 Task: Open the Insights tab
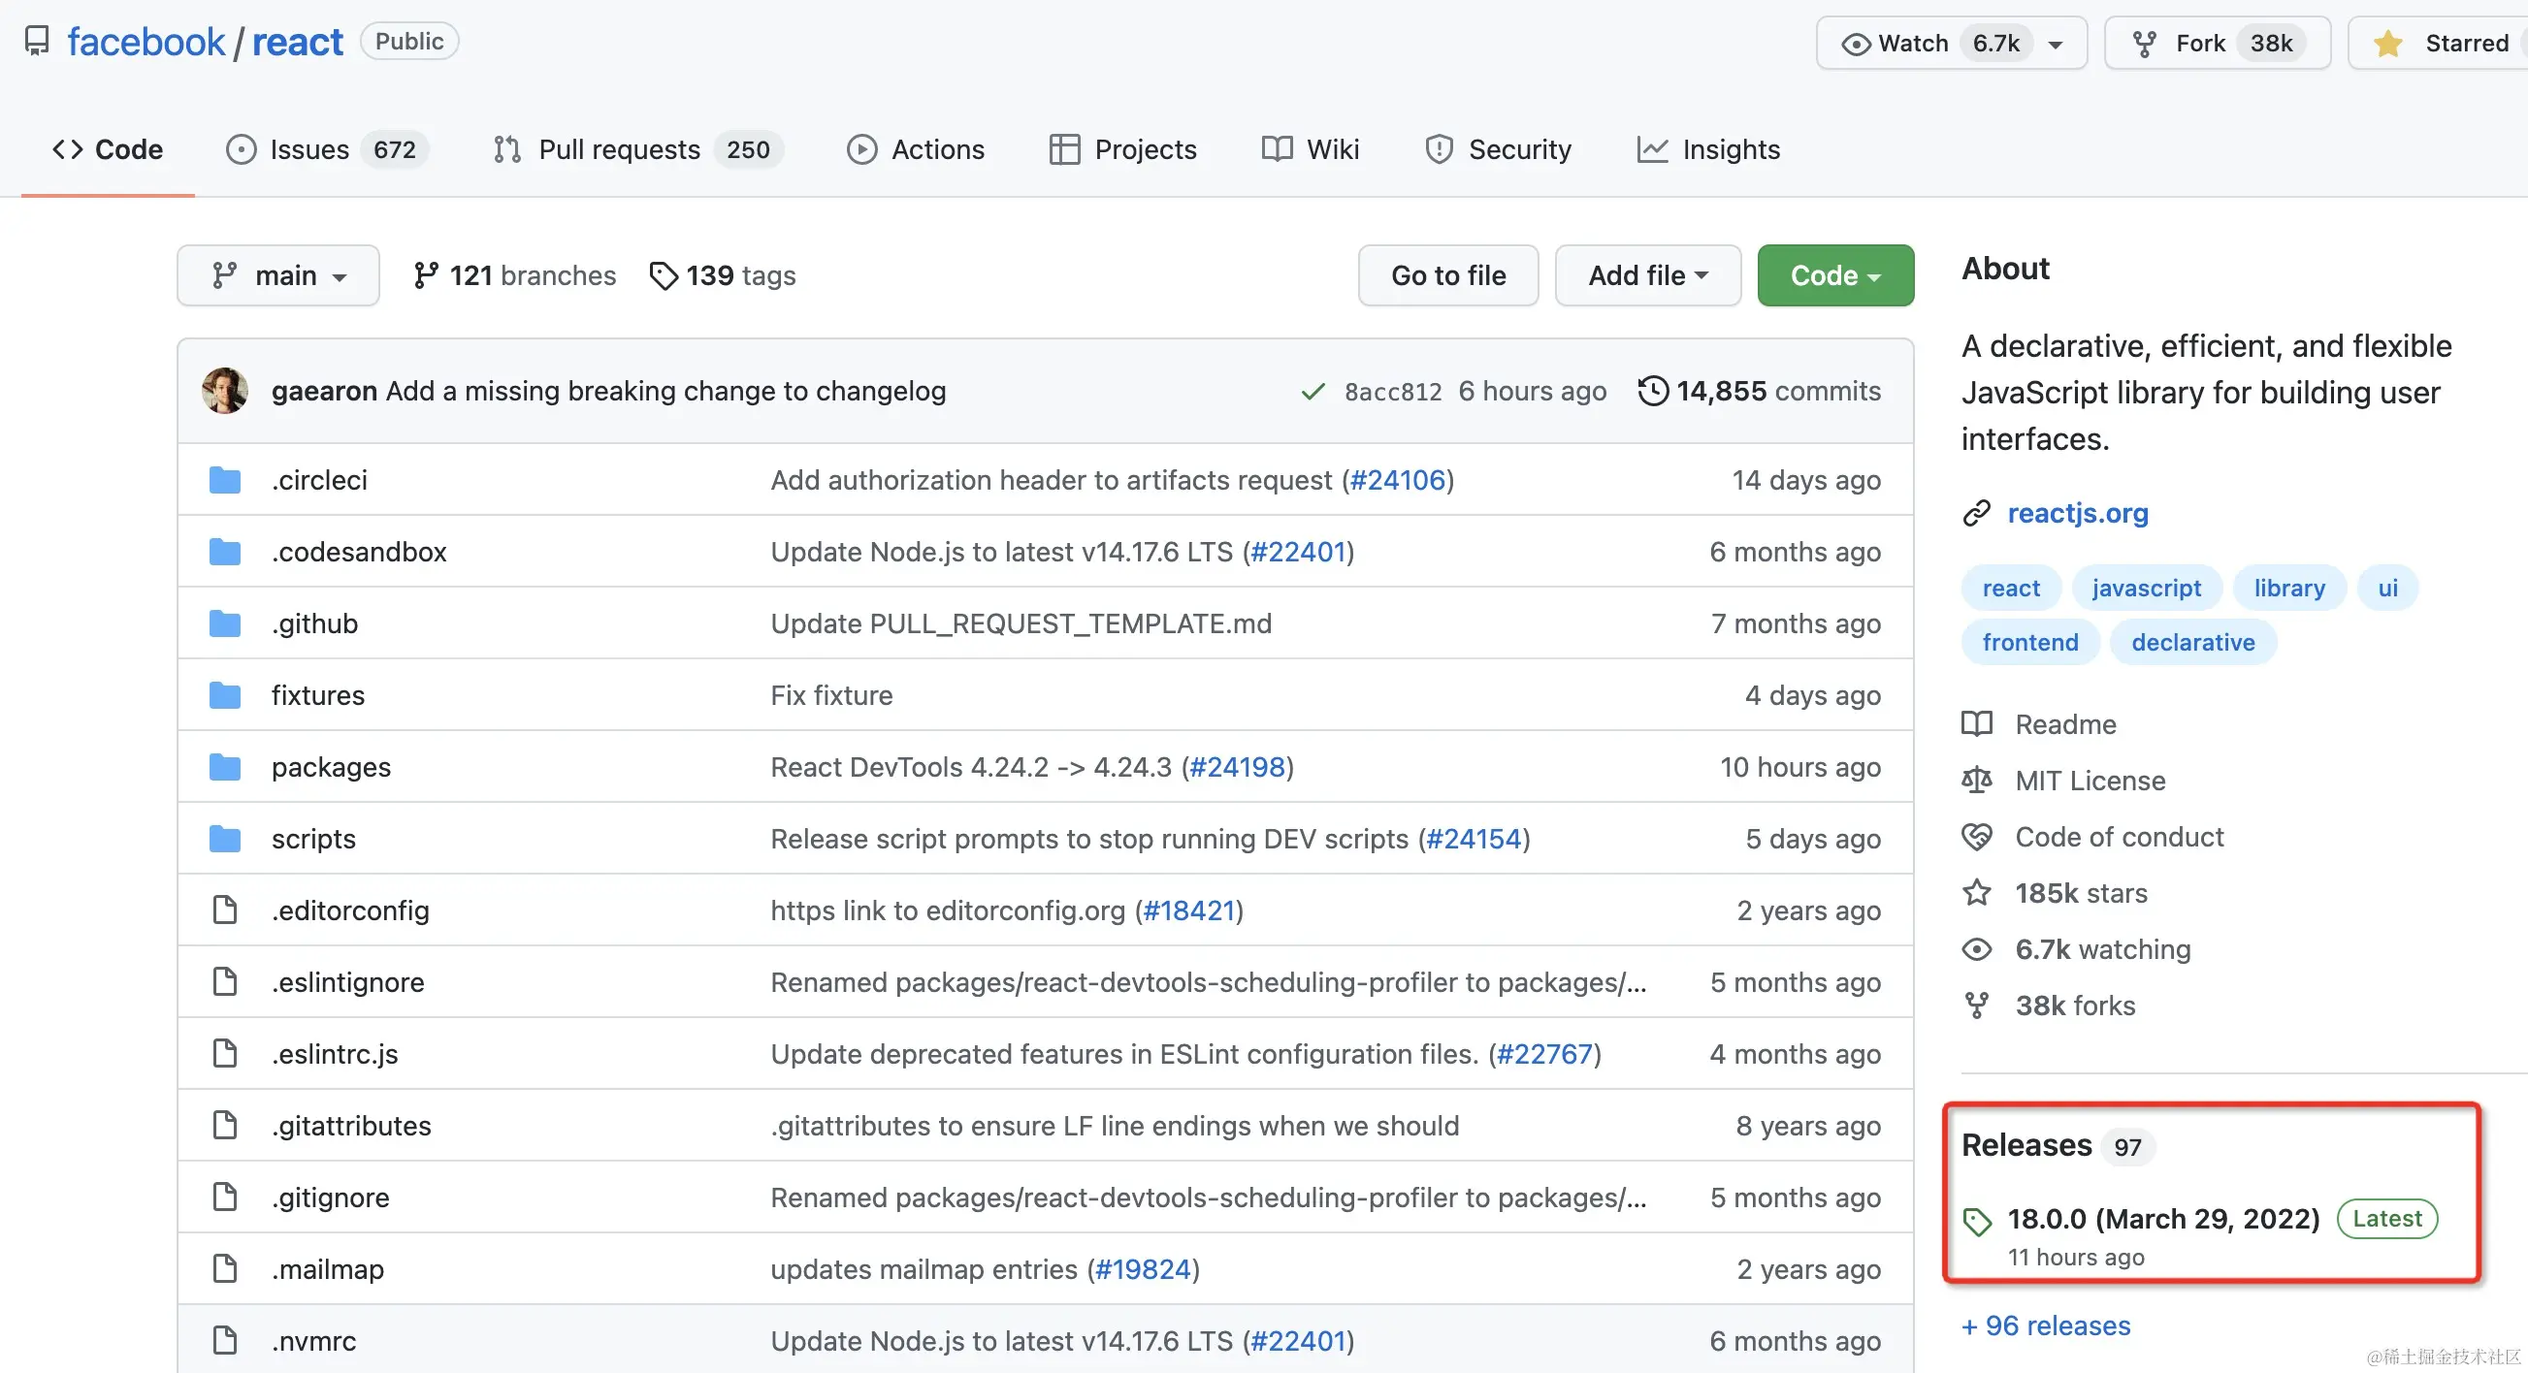(x=1707, y=149)
